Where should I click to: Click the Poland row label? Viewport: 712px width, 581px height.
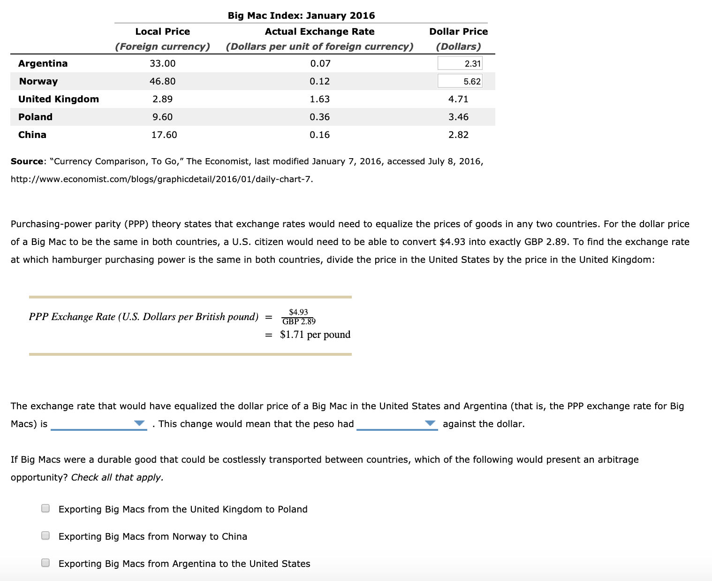[x=35, y=117]
